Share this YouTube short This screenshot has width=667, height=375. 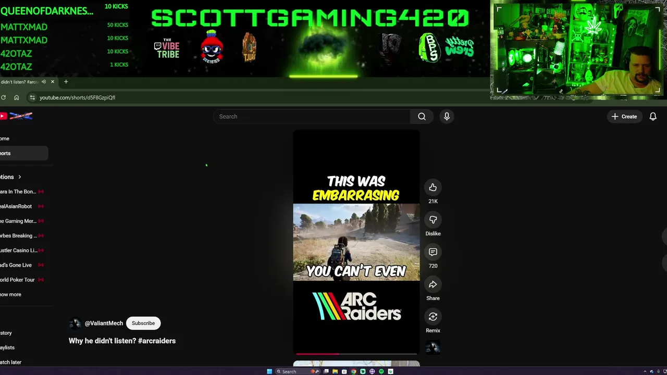click(x=433, y=284)
